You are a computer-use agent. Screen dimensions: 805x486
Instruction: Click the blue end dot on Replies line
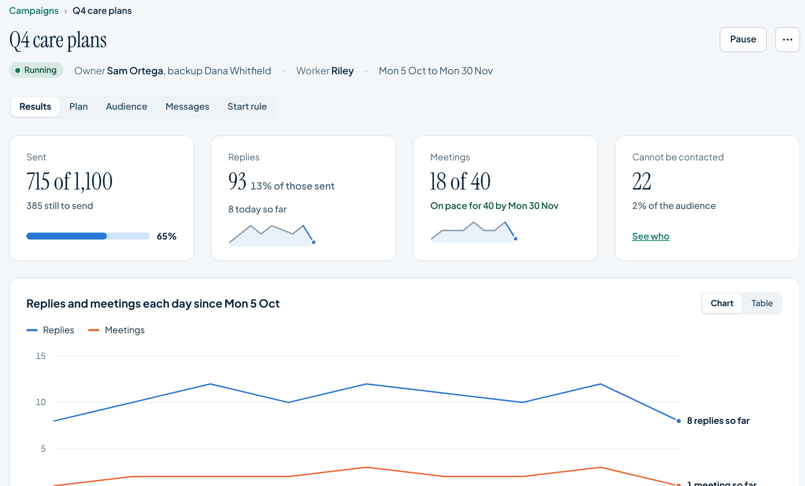[x=679, y=421]
